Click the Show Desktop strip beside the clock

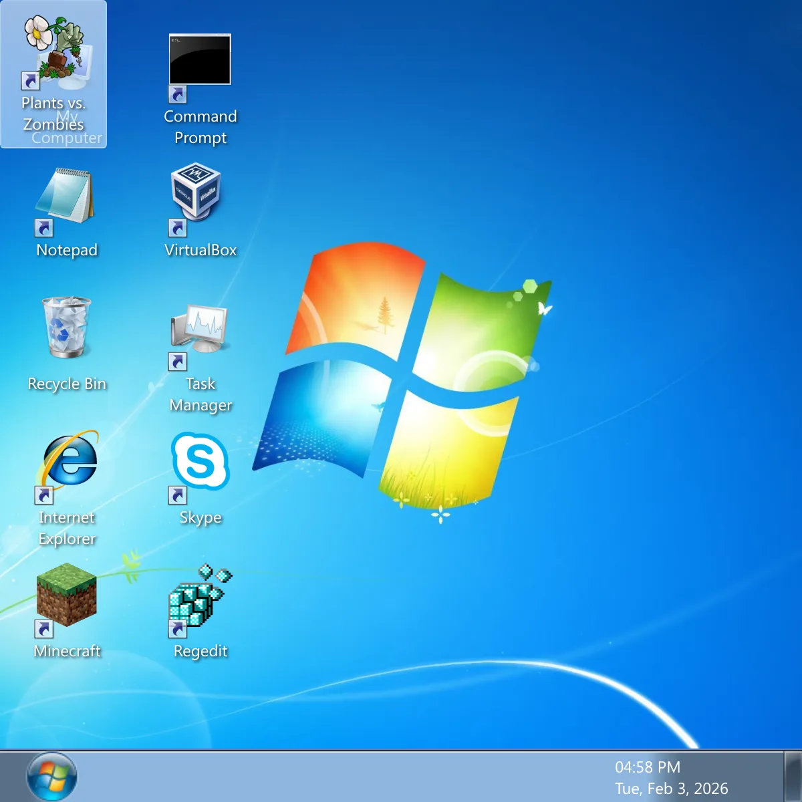pos(793,777)
